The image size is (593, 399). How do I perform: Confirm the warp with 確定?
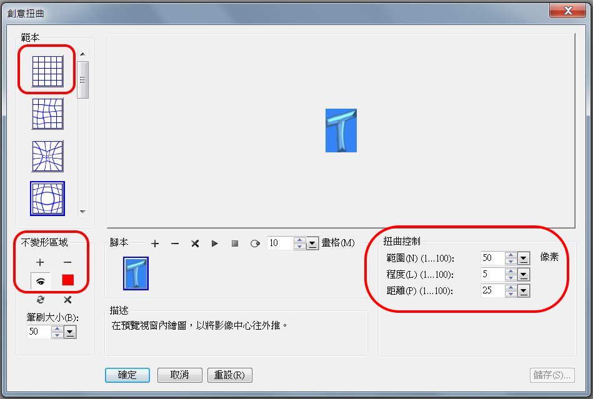127,375
